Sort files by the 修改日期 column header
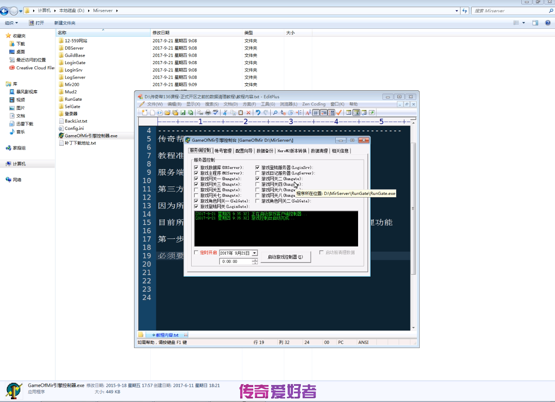 coord(196,33)
